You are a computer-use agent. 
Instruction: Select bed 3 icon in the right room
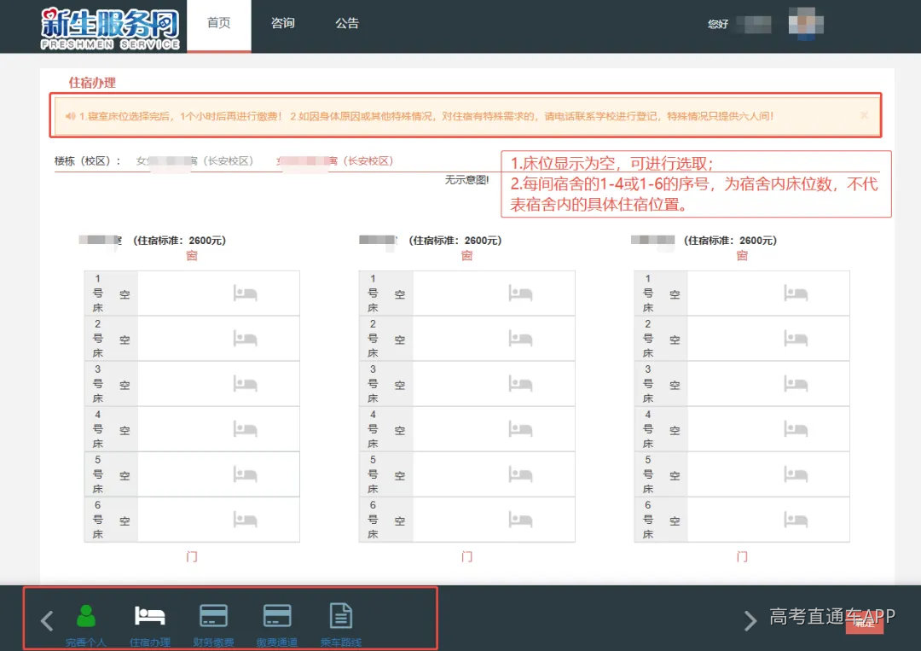pos(796,383)
